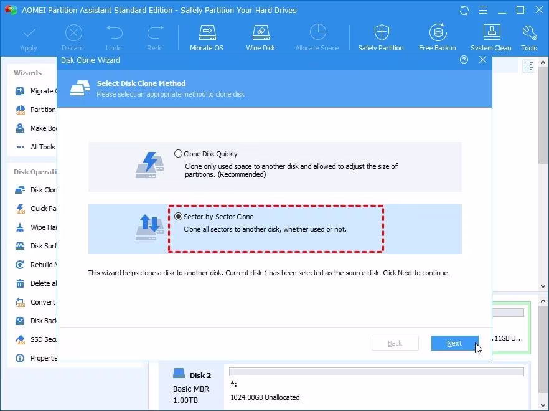Click the Convert sidebar operation
This screenshot has width=549, height=411.
click(x=35, y=301)
